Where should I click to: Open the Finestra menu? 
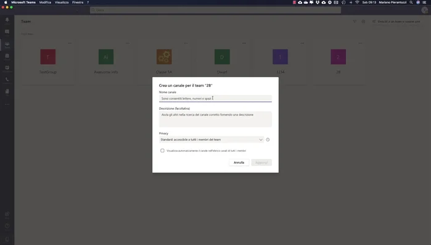click(x=78, y=2)
